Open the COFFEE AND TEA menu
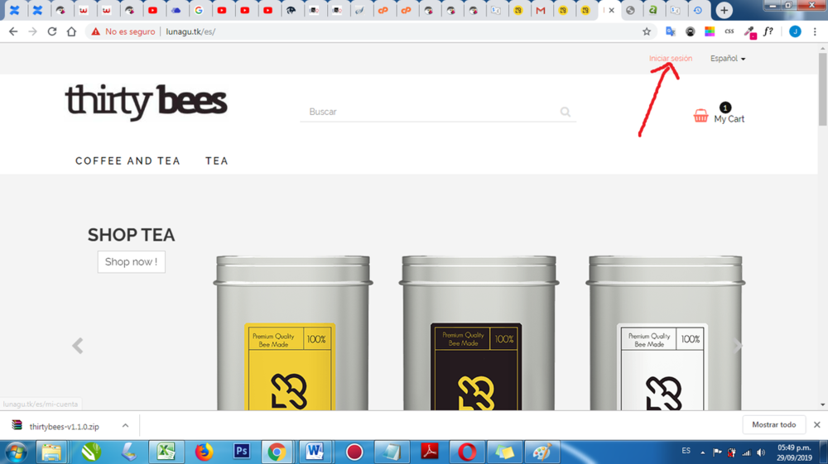This screenshot has width=828, height=464. coord(128,161)
